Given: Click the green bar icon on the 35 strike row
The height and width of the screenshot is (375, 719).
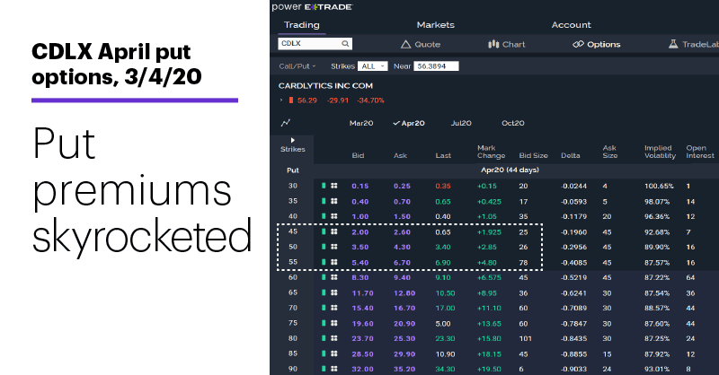Looking at the screenshot, I should [x=324, y=201].
